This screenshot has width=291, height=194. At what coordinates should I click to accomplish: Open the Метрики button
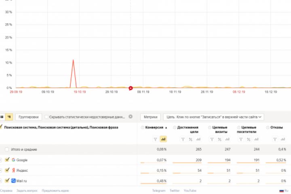[150, 117]
